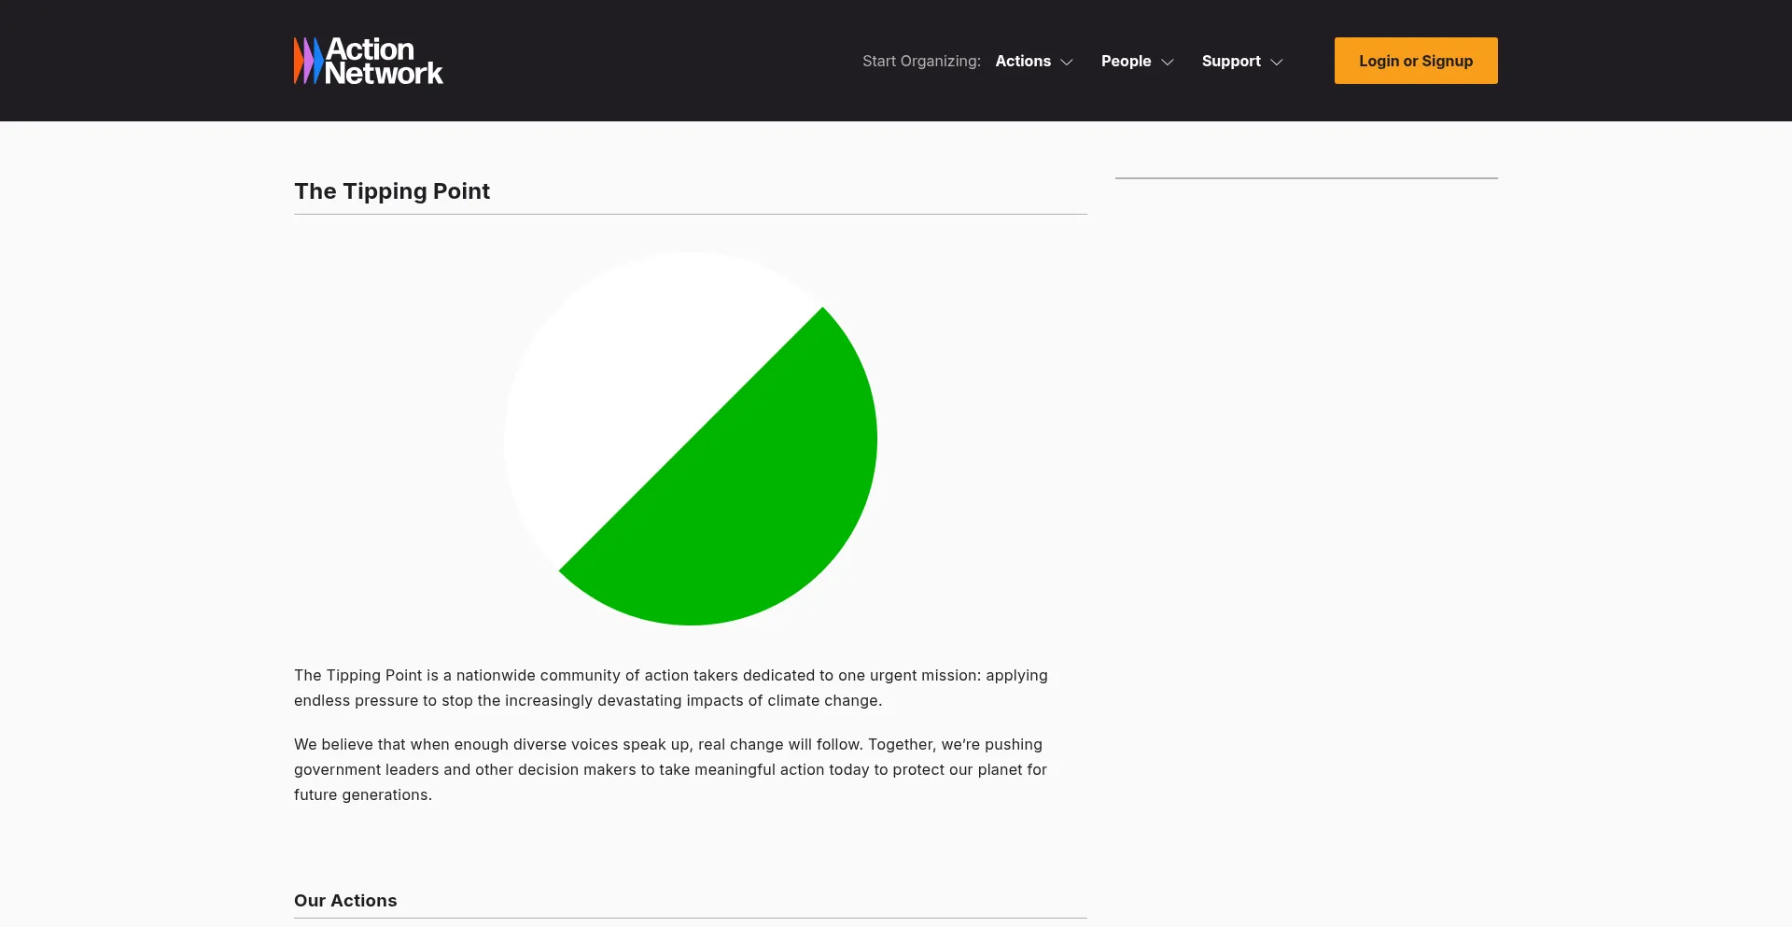The width and height of the screenshot is (1792, 927).
Task: Click the horizontal divider in the right sidebar
Action: pos(1306,177)
